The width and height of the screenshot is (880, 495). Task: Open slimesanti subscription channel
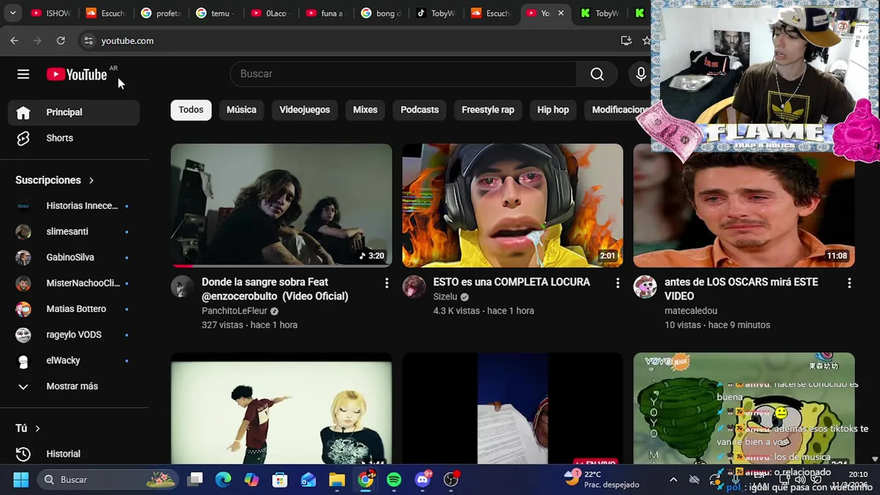[x=74, y=232]
